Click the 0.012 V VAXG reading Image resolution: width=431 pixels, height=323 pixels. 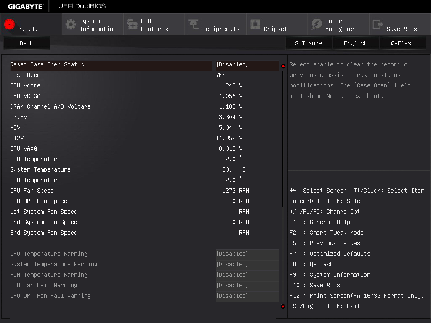click(231, 148)
